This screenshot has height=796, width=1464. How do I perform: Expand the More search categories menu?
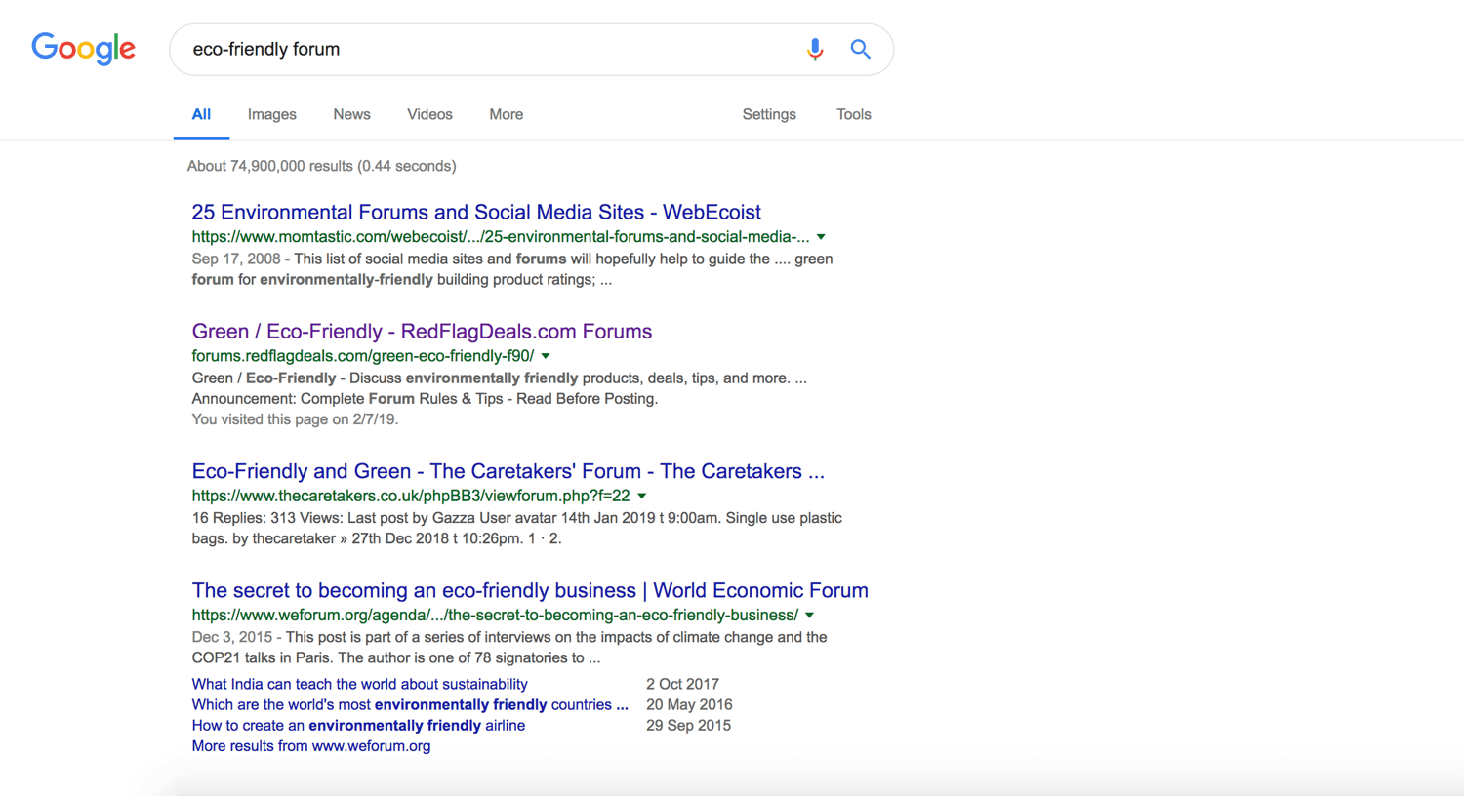[506, 114]
